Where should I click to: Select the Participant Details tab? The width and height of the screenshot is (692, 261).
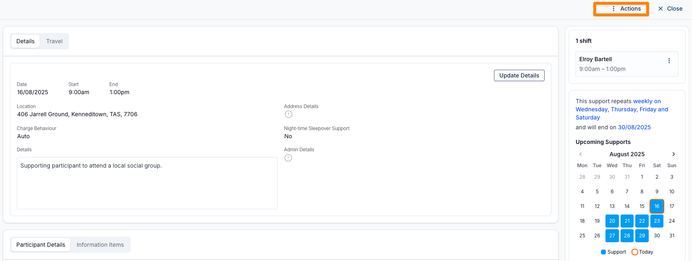41,245
